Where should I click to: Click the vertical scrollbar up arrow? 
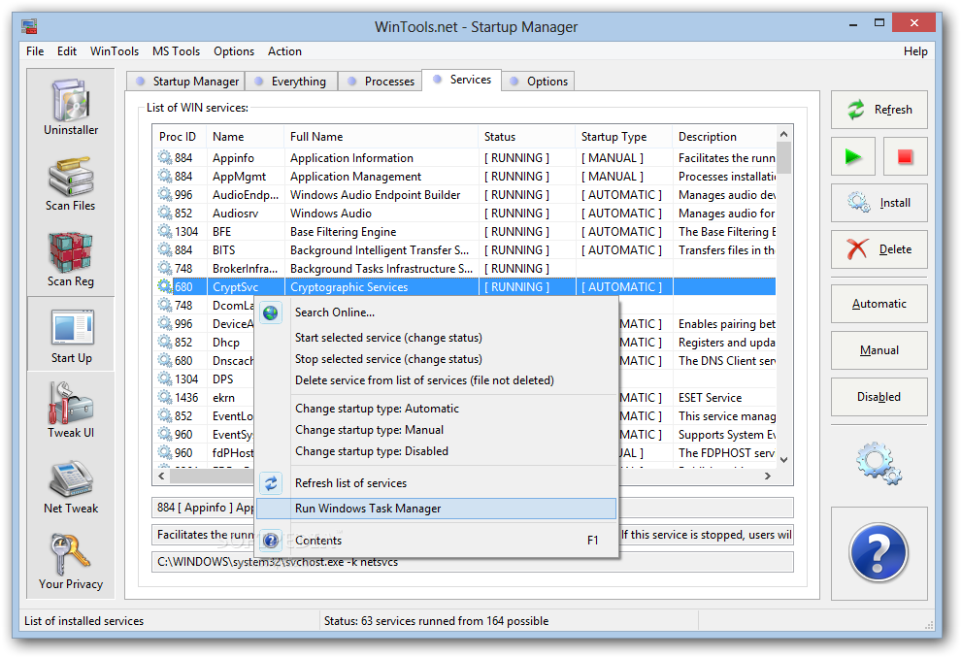[783, 134]
